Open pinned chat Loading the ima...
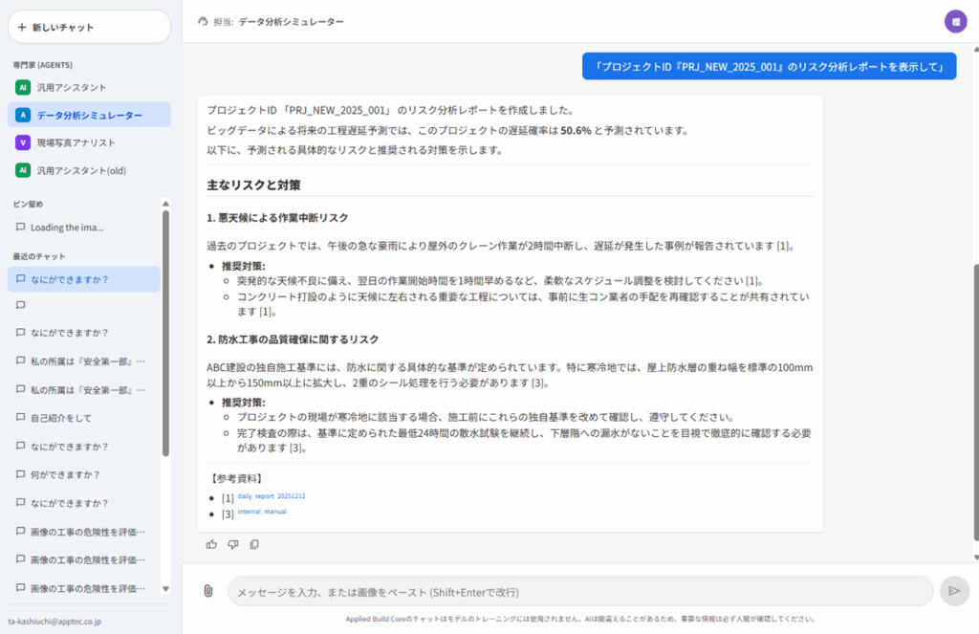The image size is (979, 634). 84,228
